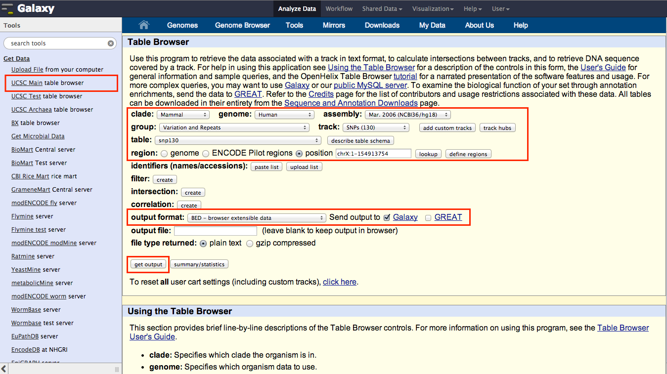Open the assembly dropdown Mar. 2006

(408, 115)
